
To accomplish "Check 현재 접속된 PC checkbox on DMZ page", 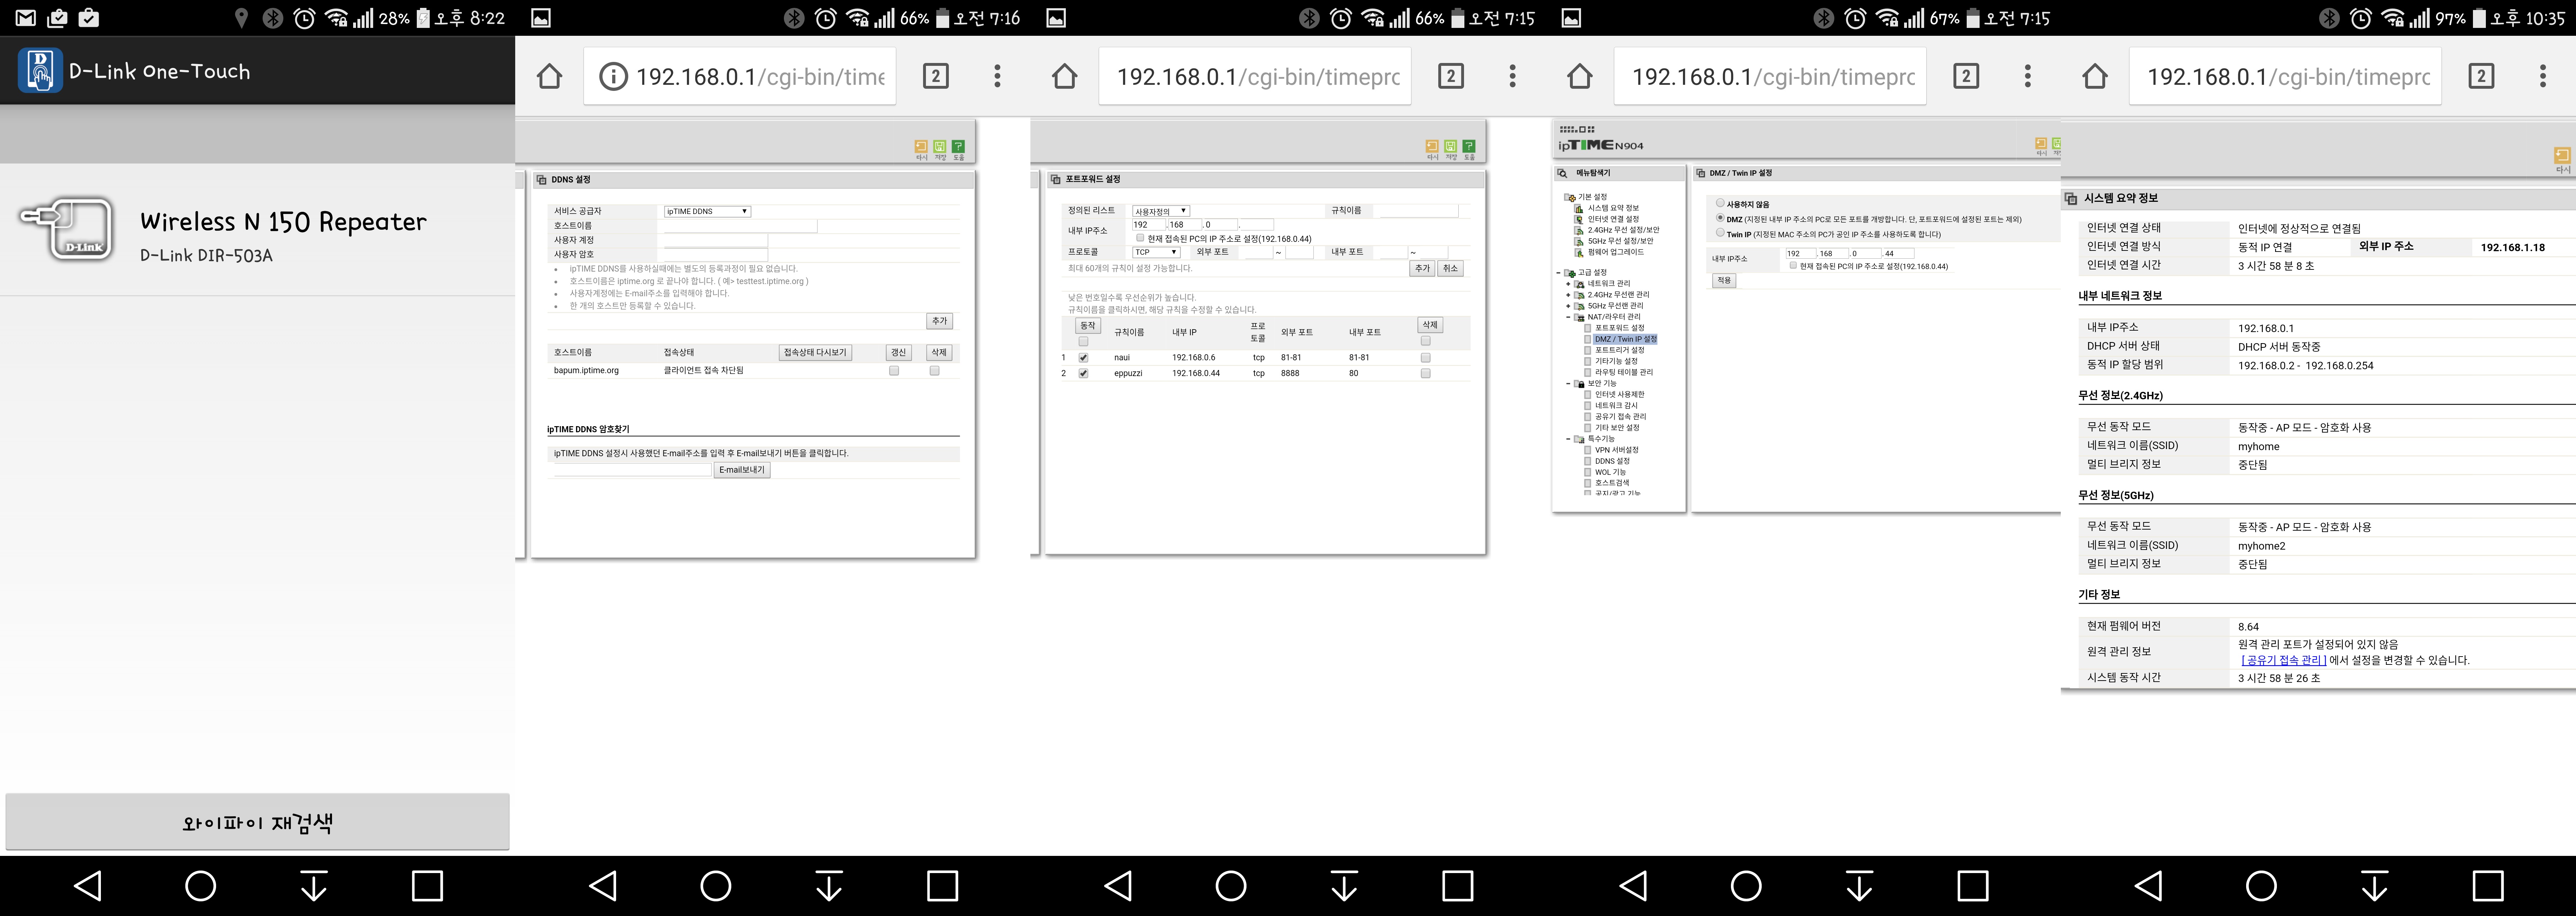I will [x=1793, y=266].
